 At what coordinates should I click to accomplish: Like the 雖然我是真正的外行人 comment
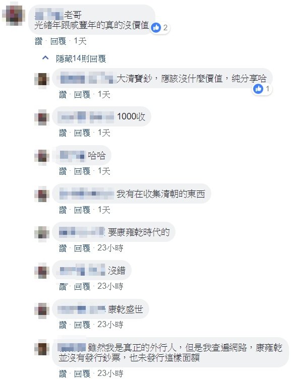[63, 373]
